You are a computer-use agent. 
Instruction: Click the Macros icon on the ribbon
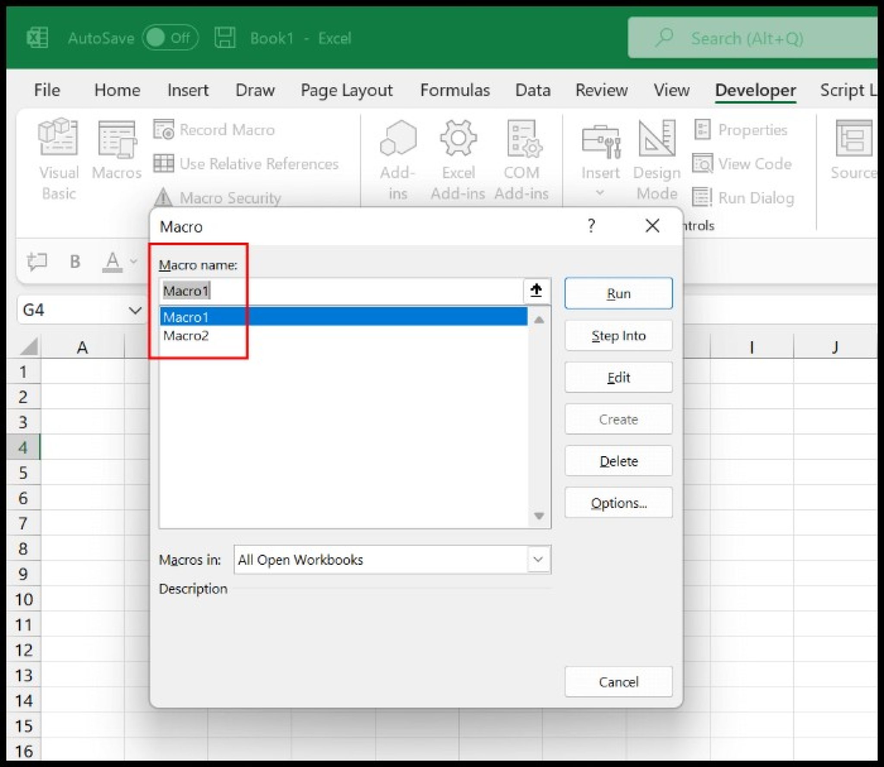click(x=117, y=149)
